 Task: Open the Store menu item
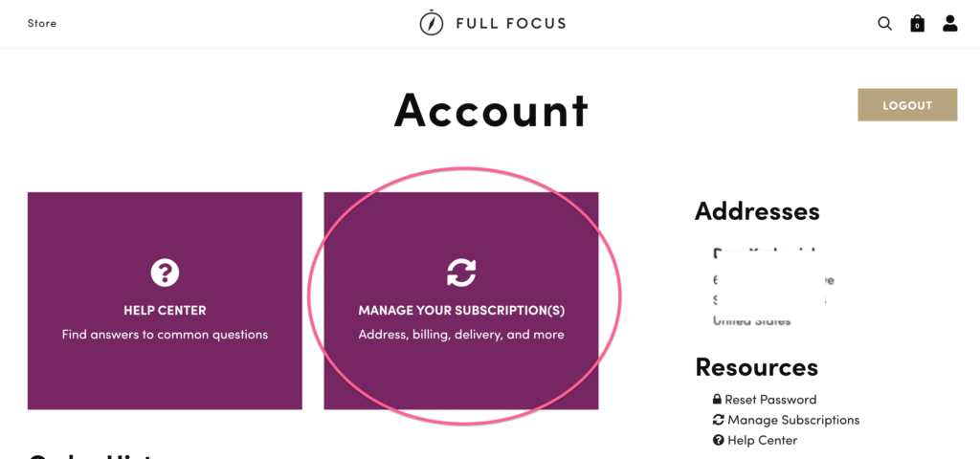click(x=42, y=24)
